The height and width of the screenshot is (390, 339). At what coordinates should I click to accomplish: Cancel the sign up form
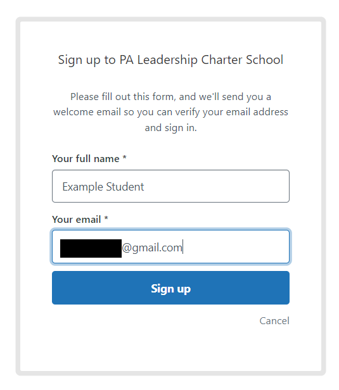274,321
